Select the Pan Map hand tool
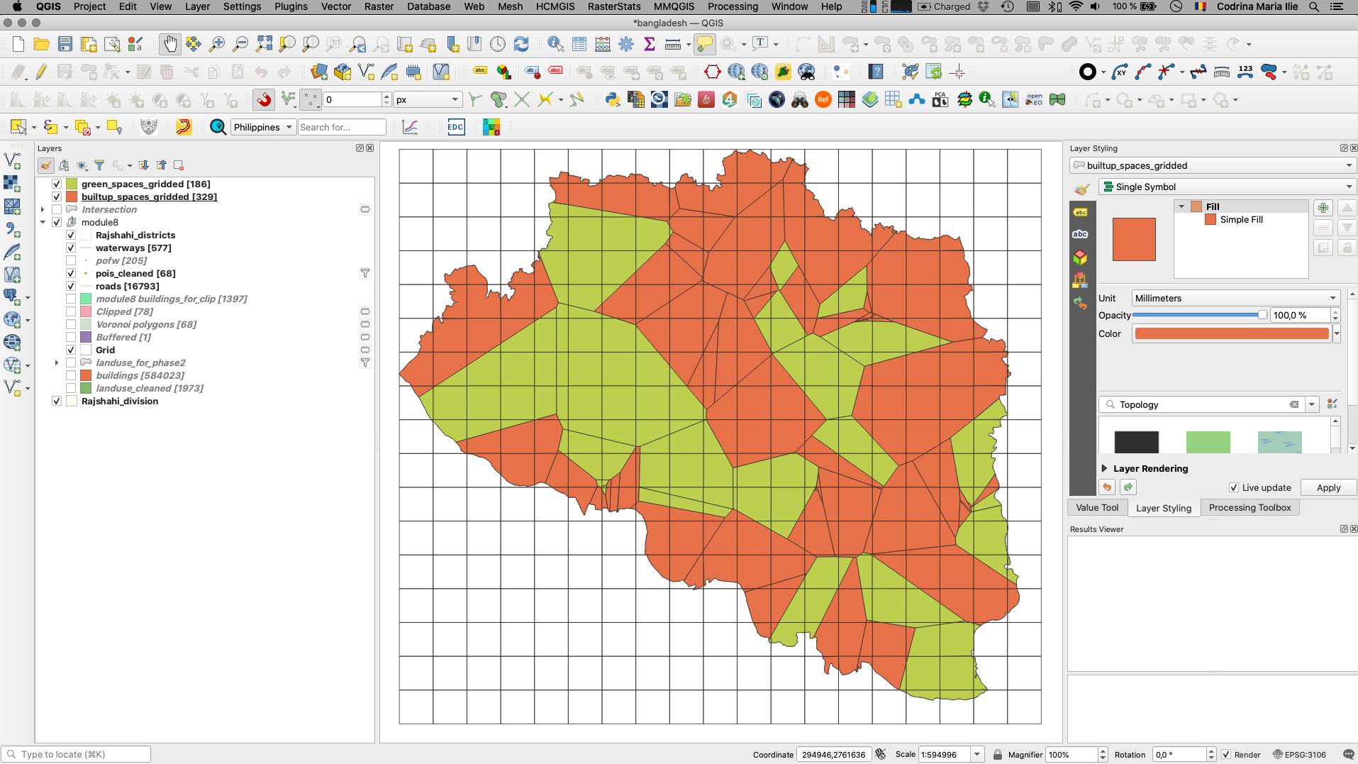Image resolution: width=1358 pixels, height=764 pixels. coord(170,45)
